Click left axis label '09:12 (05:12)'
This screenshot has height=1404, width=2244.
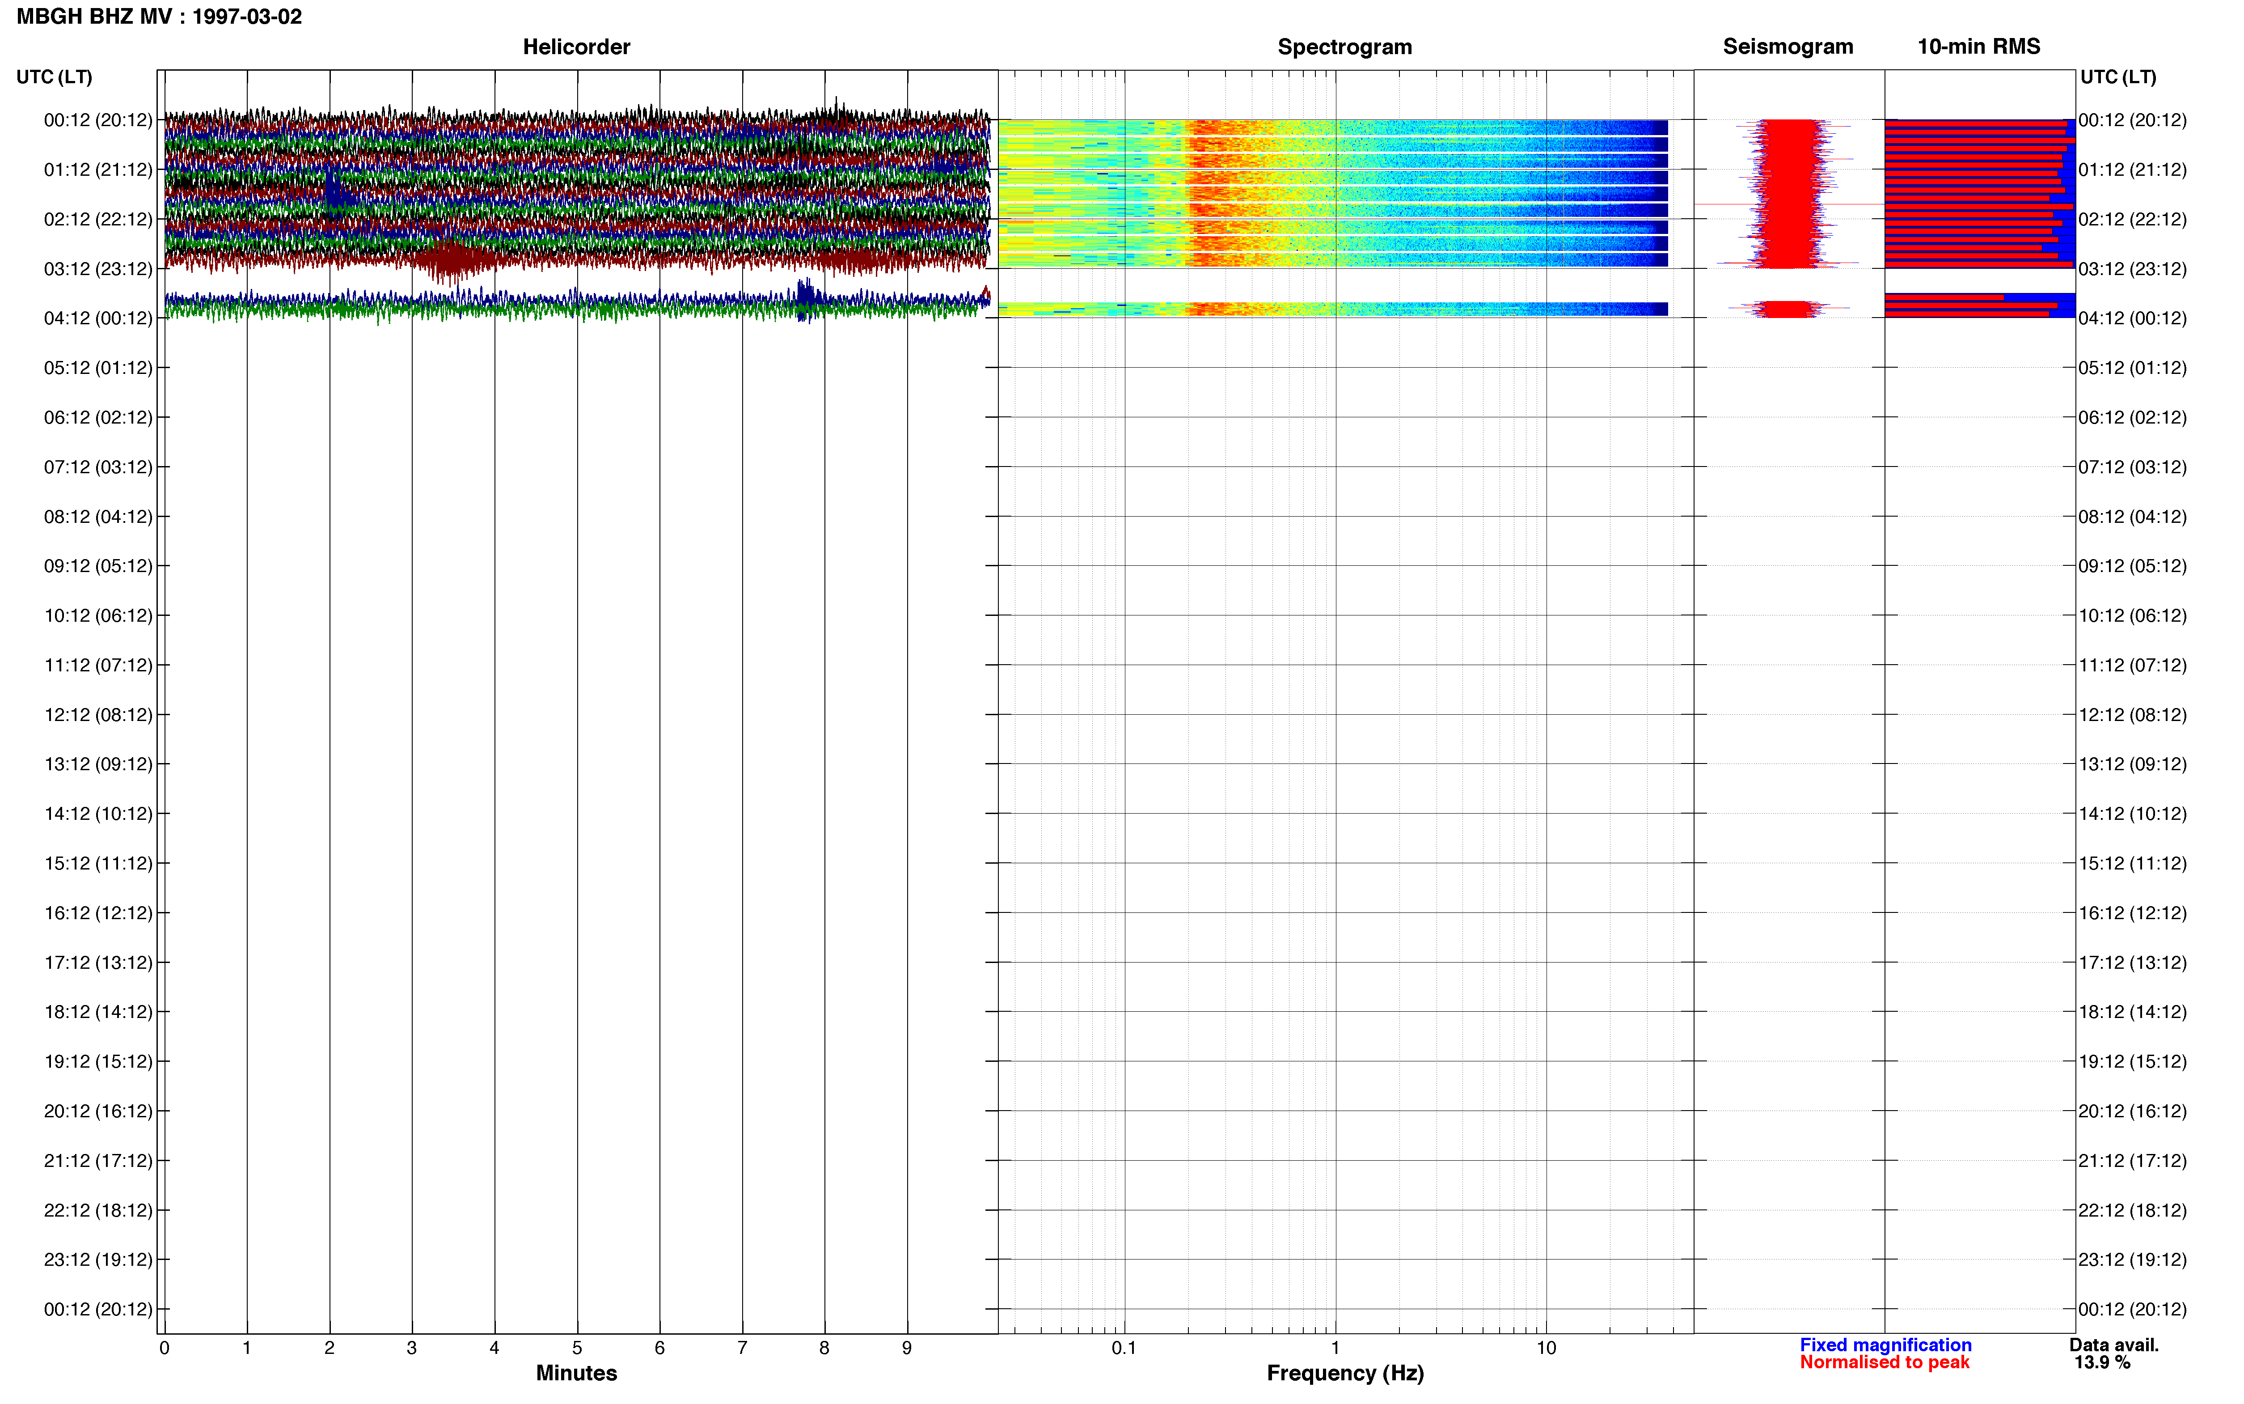[x=98, y=566]
